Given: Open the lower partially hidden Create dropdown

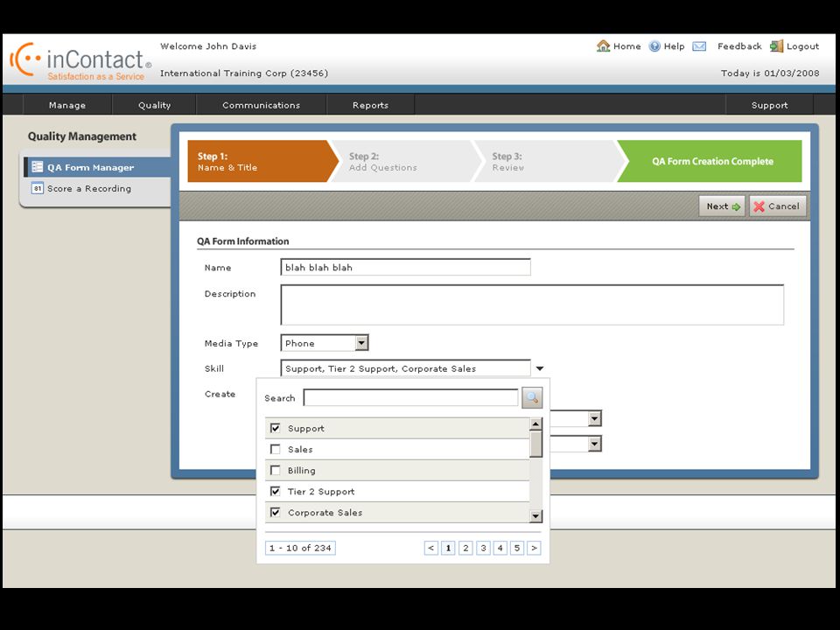Looking at the screenshot, I should pyautogui.click(x=594, y=444).
